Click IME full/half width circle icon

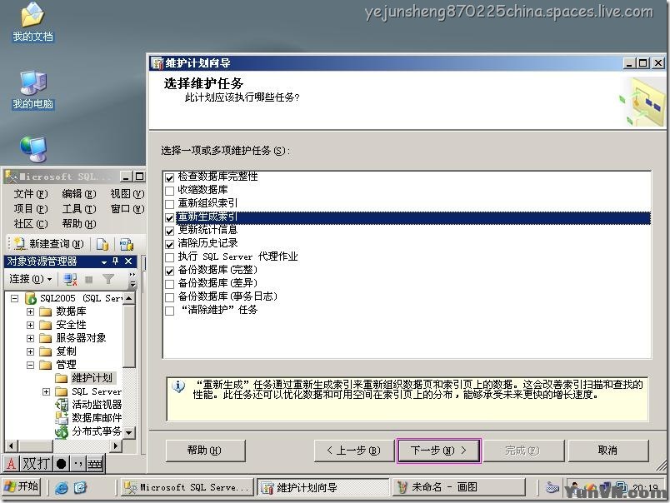pyautogui.click(x=61, y=464)
